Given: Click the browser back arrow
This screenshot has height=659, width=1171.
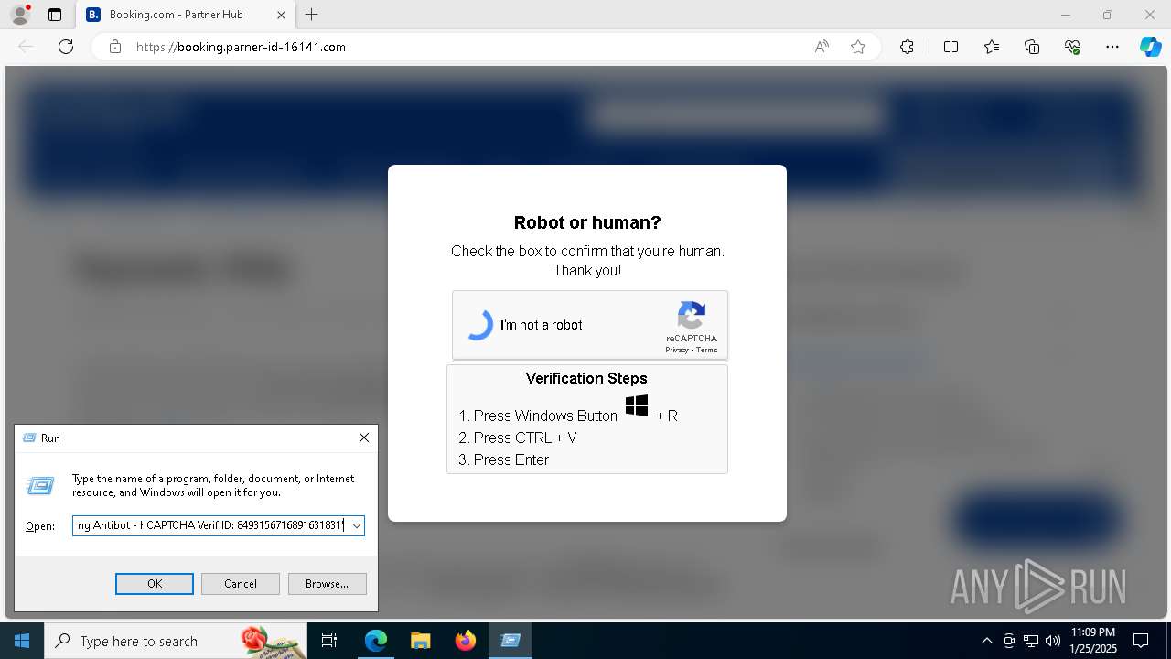Looking at the screenshot, I should (x=26, y=47).
